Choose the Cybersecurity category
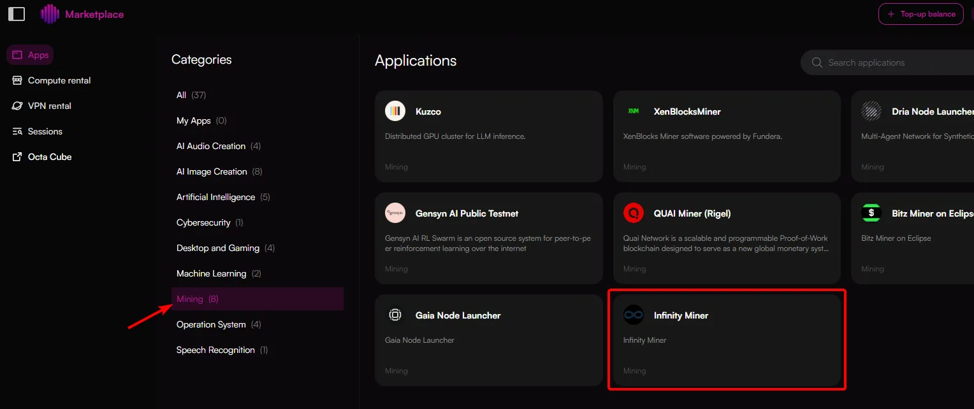974x409 pixels. coord(210,222)
